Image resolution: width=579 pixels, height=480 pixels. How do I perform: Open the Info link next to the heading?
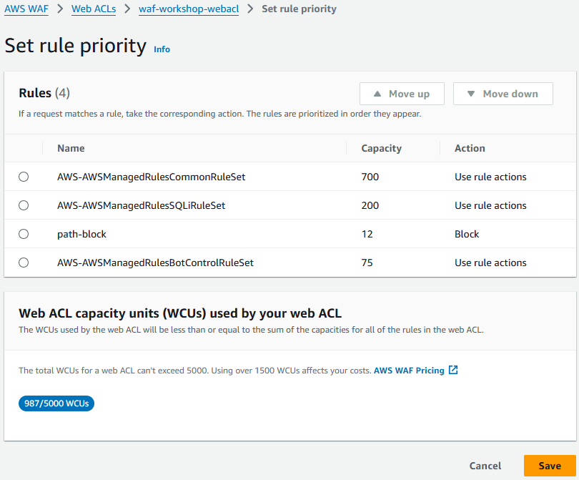(x=162, y=49)
